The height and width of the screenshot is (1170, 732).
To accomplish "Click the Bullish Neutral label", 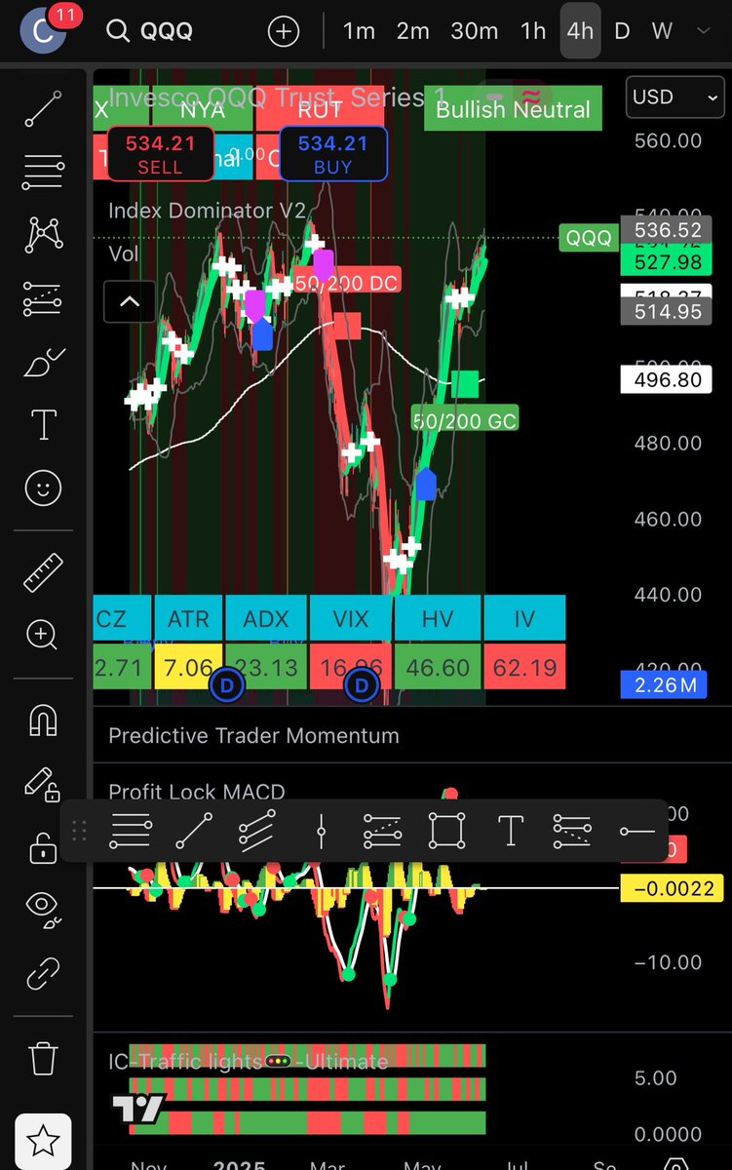I will tap(513, 109).
